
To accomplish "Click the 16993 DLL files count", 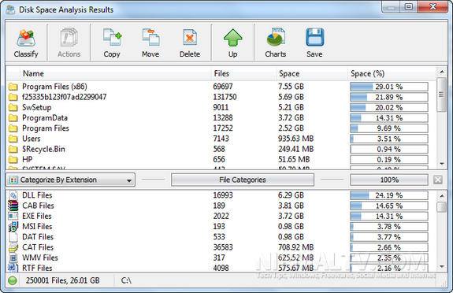I will tap(223, 195).
